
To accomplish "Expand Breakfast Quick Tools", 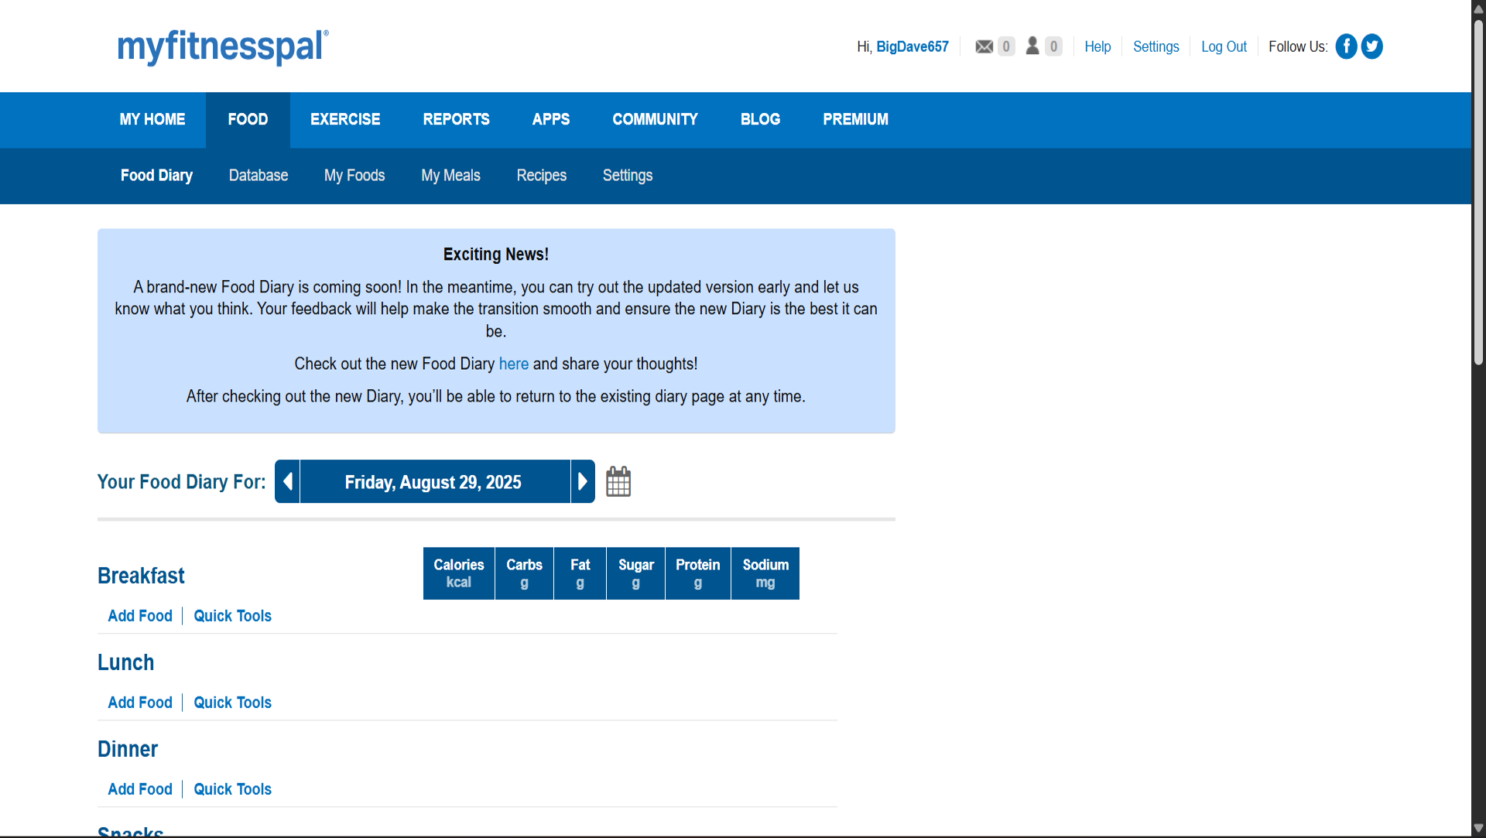I will [232, 616].
